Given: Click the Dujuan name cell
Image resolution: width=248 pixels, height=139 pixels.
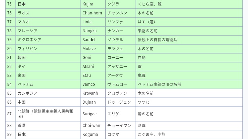Looking at the screenshot, I should [93, 102].
